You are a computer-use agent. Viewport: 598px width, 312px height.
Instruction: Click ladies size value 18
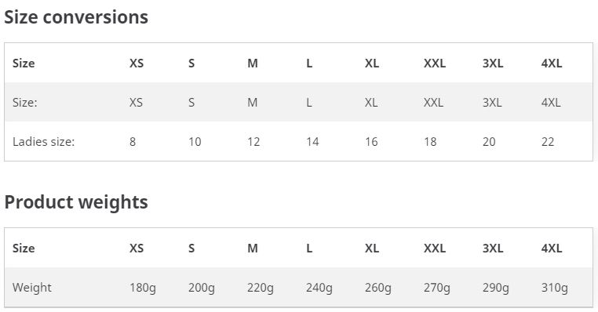[430, 142]
